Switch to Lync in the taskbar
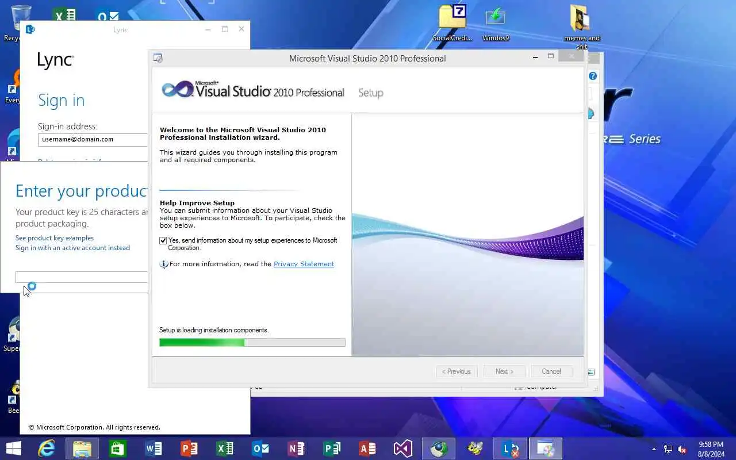The height and width of the screenshot is (460, 736). [x=510, y=448]
